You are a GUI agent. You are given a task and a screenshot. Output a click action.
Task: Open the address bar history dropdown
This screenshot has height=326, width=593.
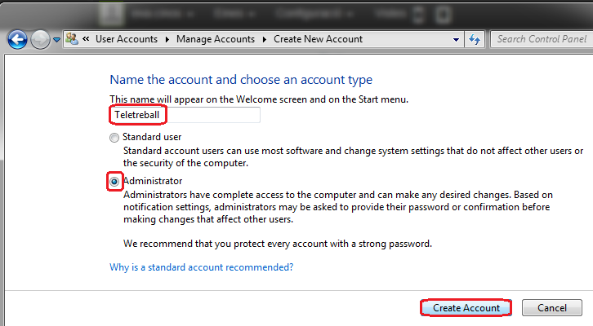click(x=456, y=39)
